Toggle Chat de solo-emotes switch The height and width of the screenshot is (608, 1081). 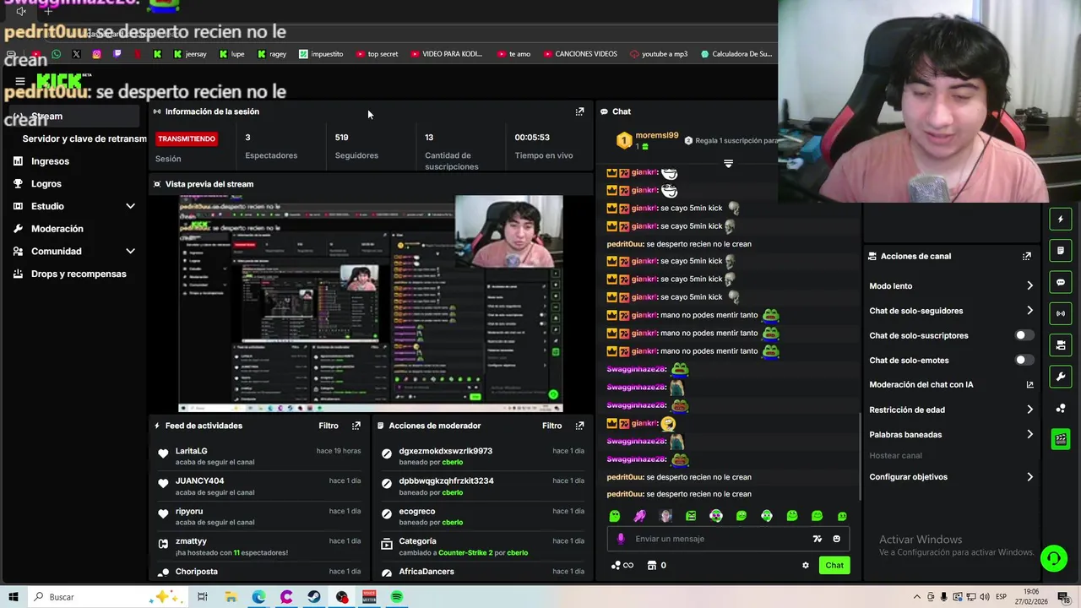pos(1024,360)
